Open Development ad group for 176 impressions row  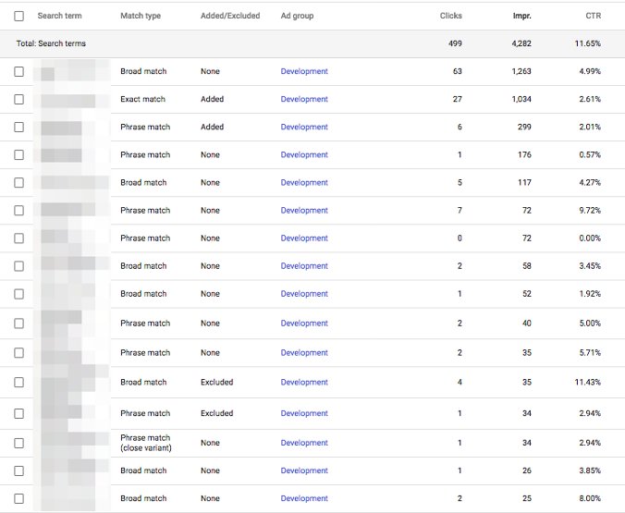pyautogui.click(x=304, y=154)
